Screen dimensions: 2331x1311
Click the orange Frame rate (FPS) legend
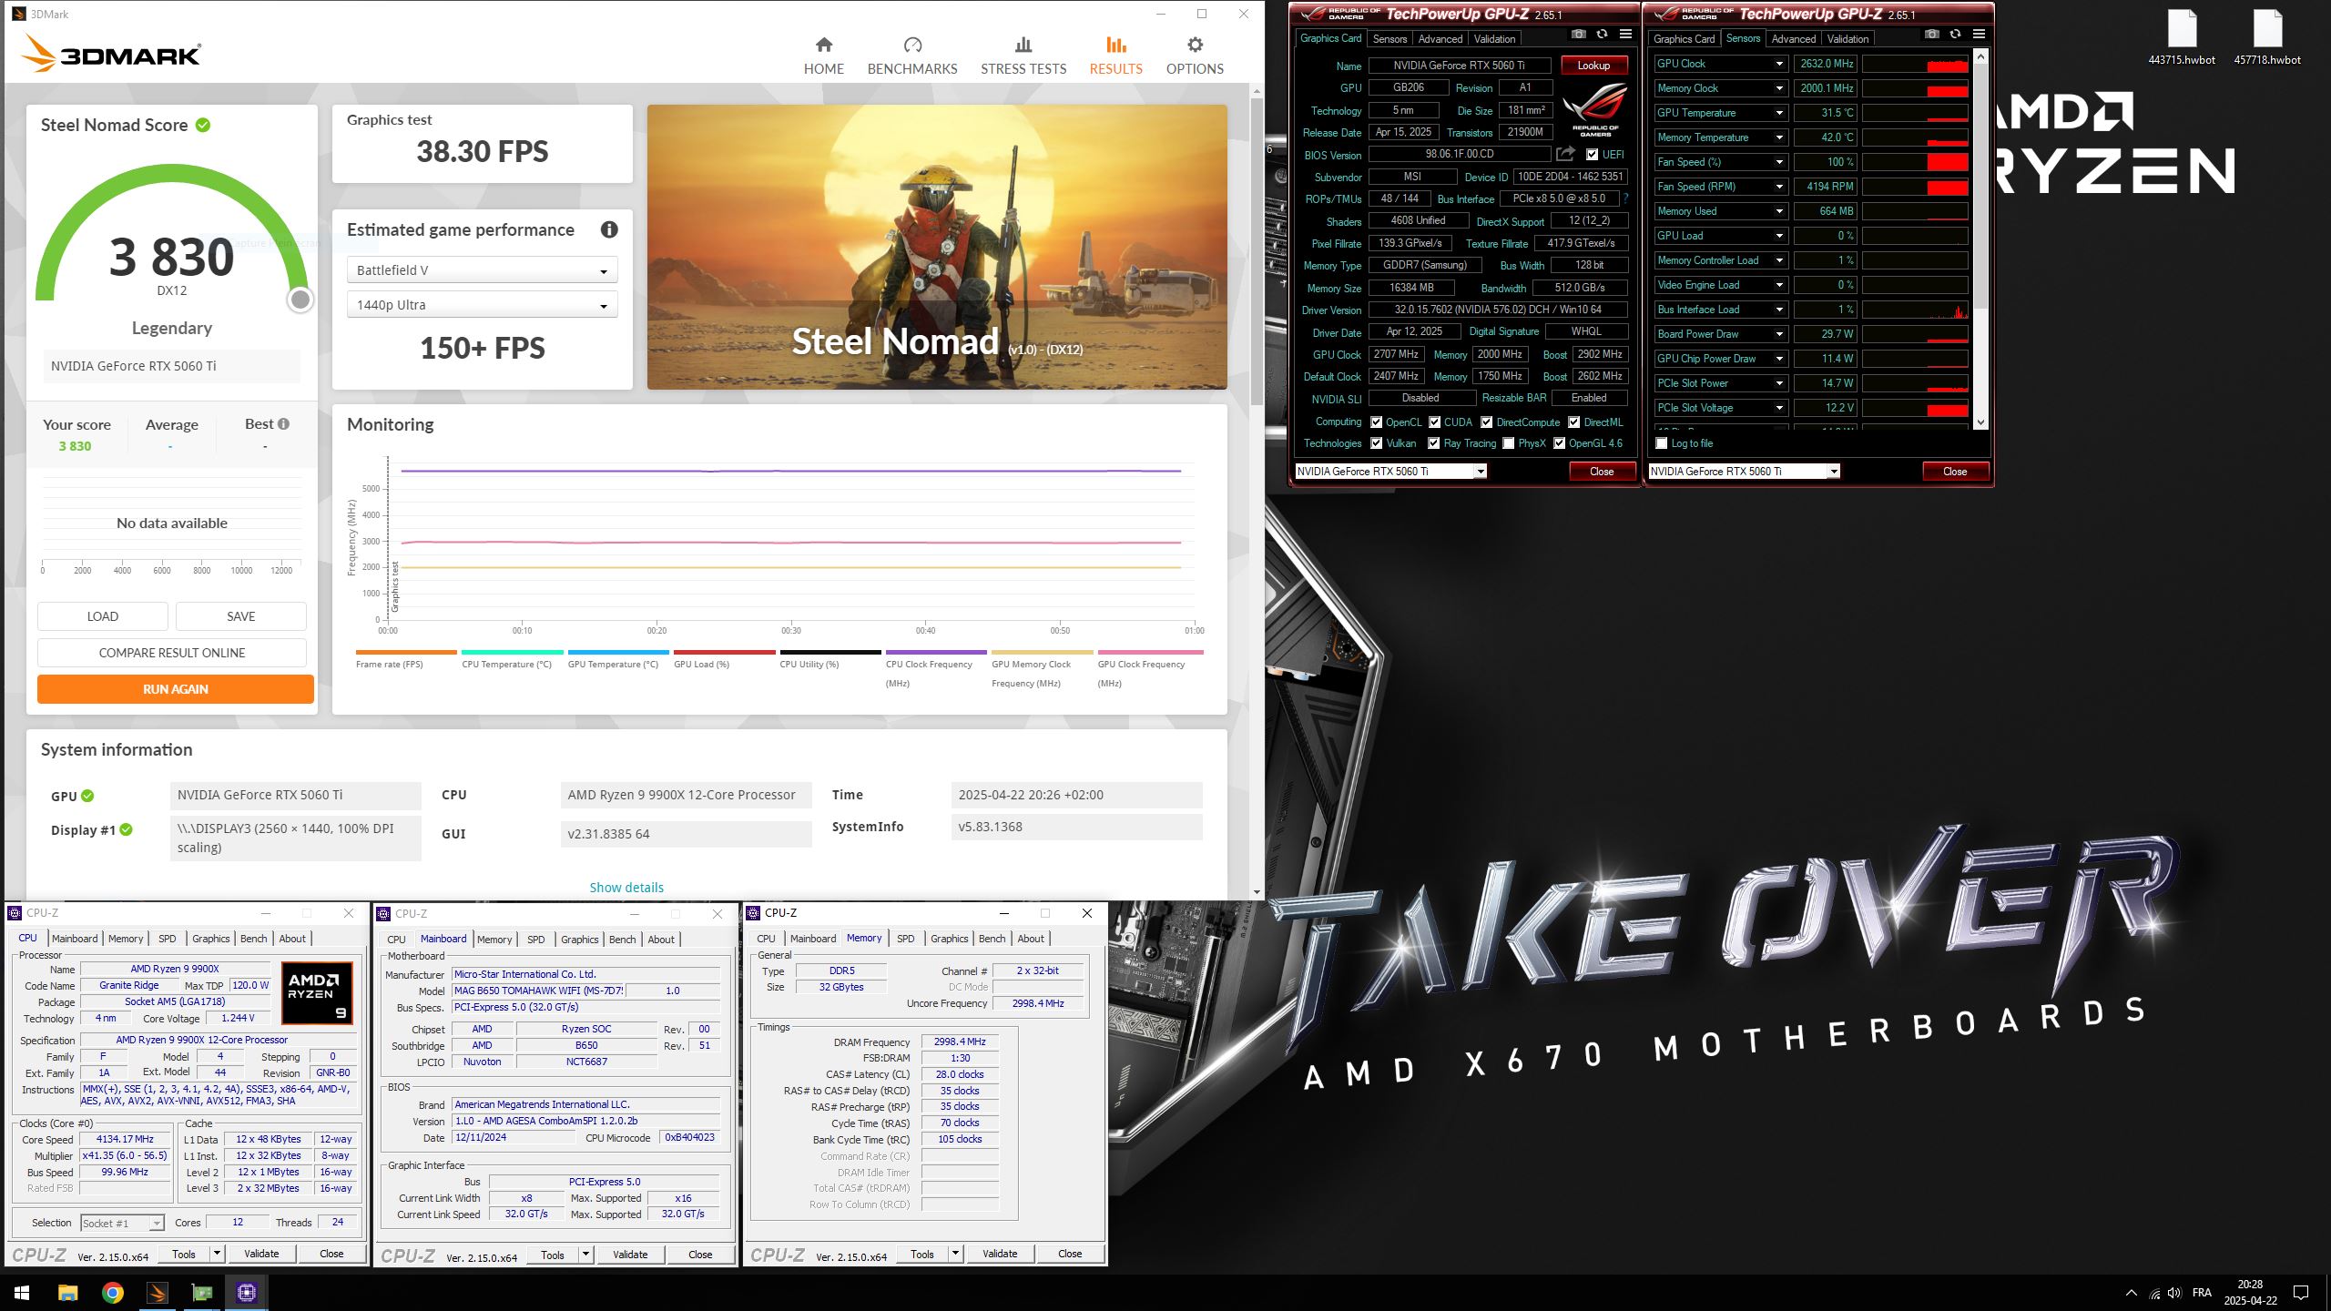click(406, 658)
